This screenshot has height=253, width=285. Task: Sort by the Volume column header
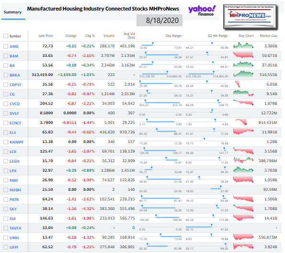tap(109, 36)
